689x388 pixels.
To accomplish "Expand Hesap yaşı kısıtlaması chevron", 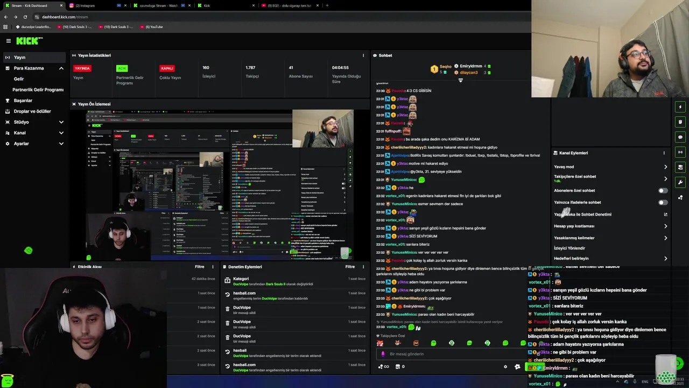I will tap(665, 226).
